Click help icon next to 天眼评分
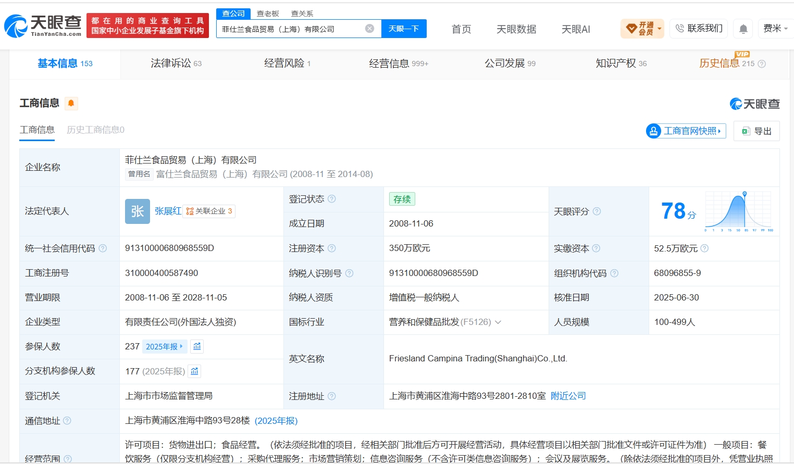The height and width of the screenshot is (465, 794). [597, 211]
